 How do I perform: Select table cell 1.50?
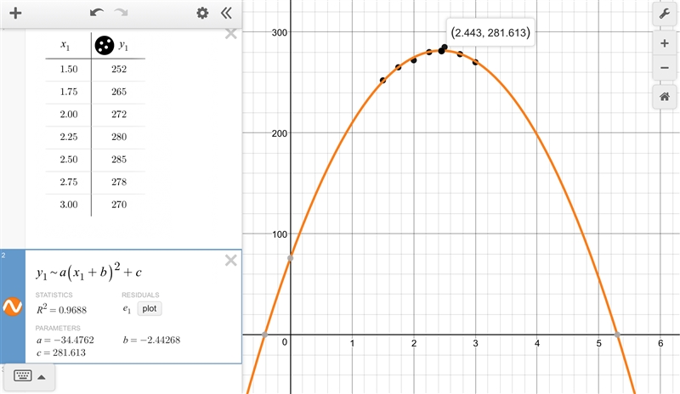tap(69, 70)
